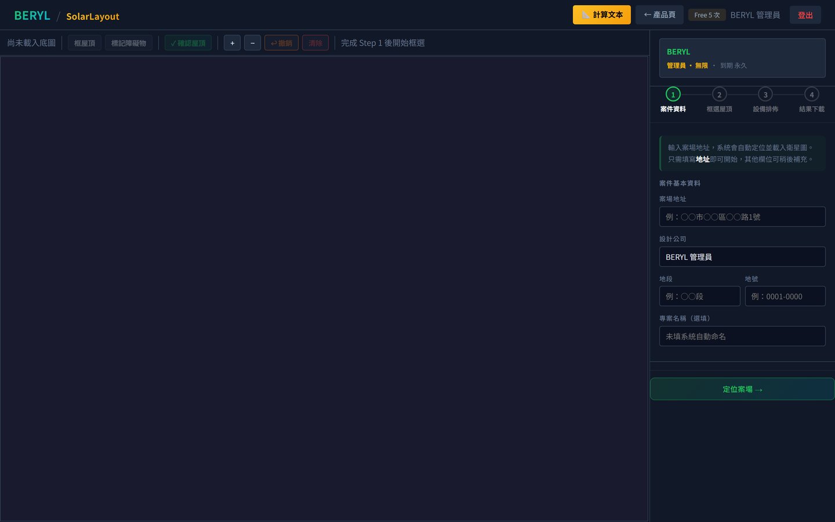
Task: Log out with the 登出 button
Action: coord(805,15)
